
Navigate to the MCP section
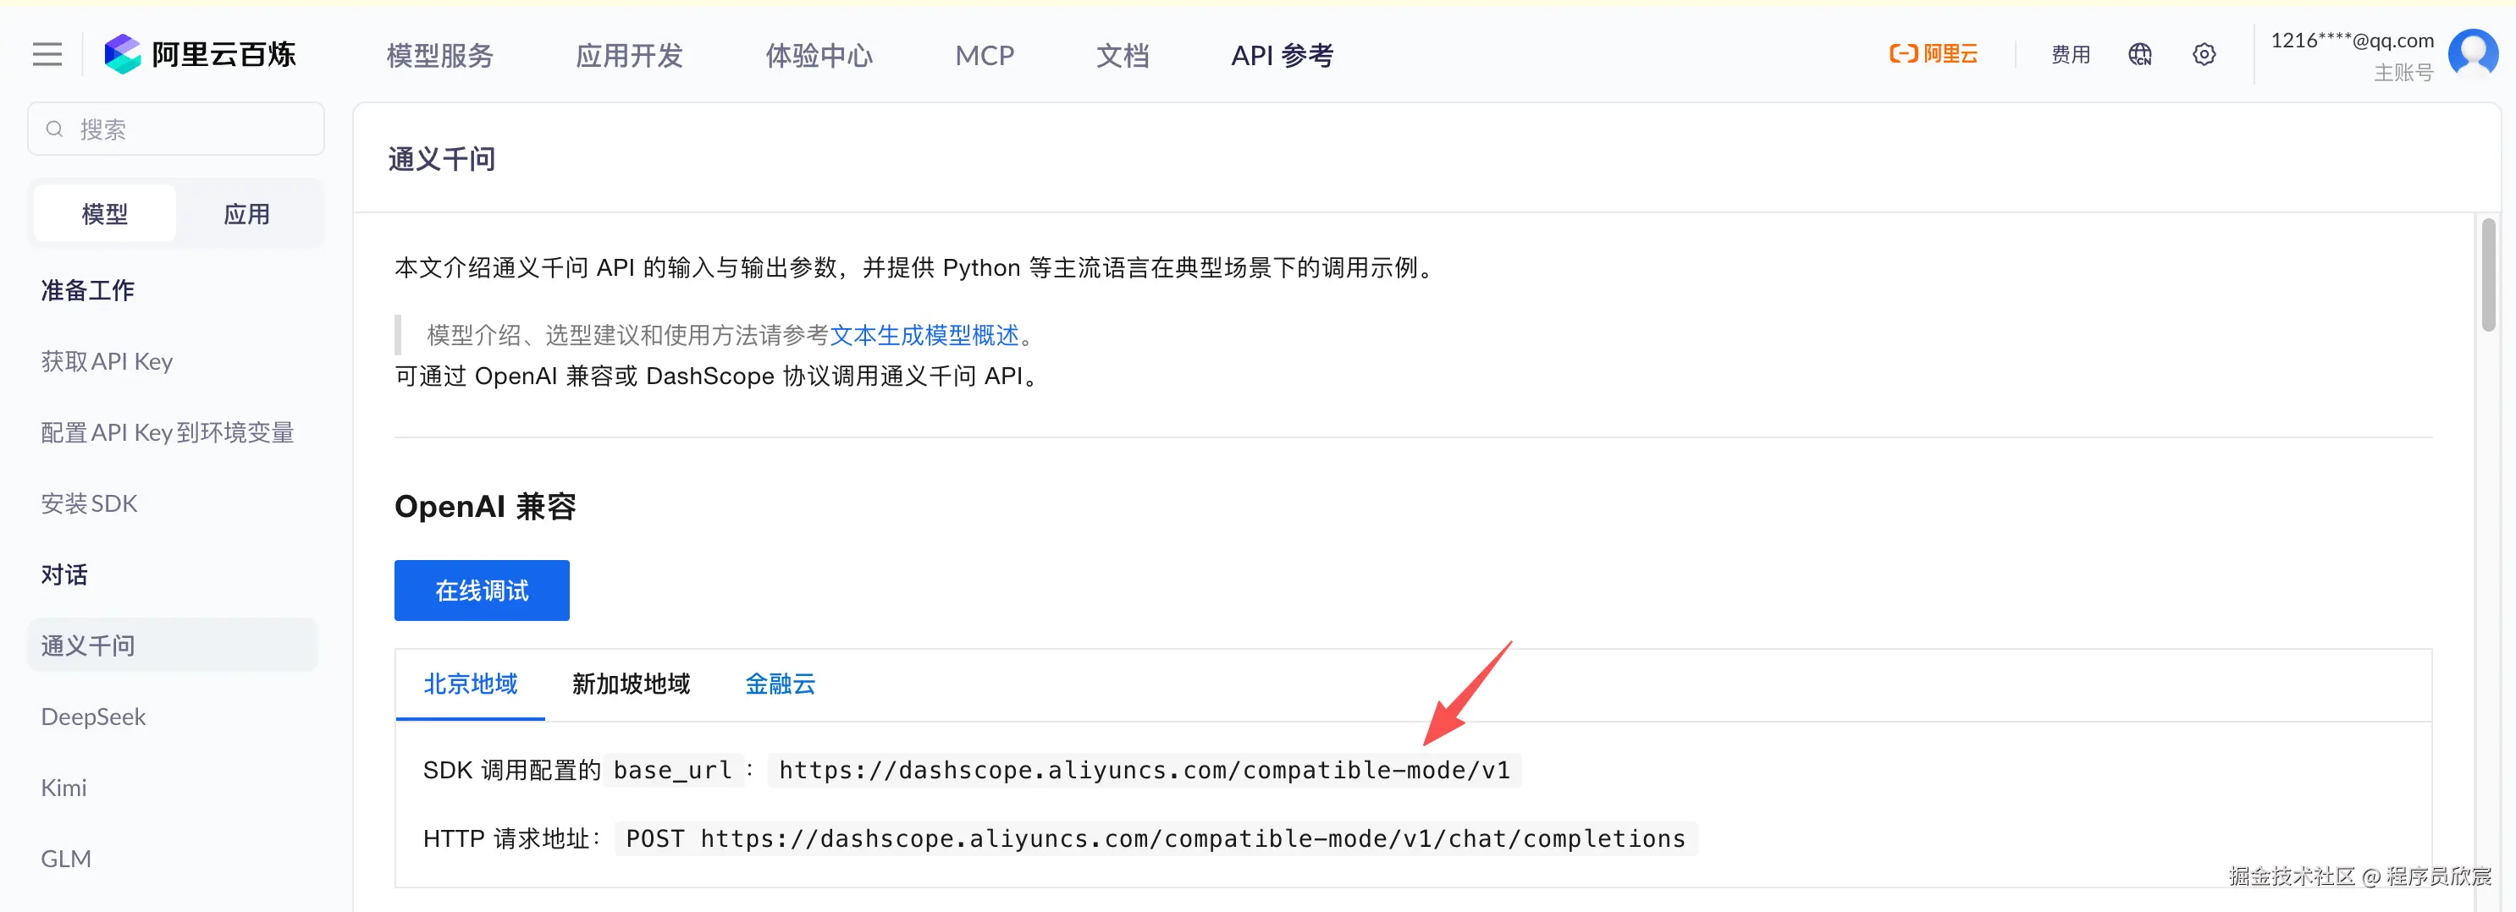pos(985,56)
